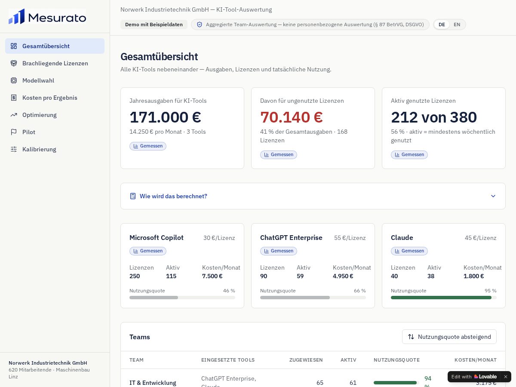Click the Brachliegende Lizenzen layers icon
The height and width of the screenshot is (387, 516).
[x=14, y=63]
